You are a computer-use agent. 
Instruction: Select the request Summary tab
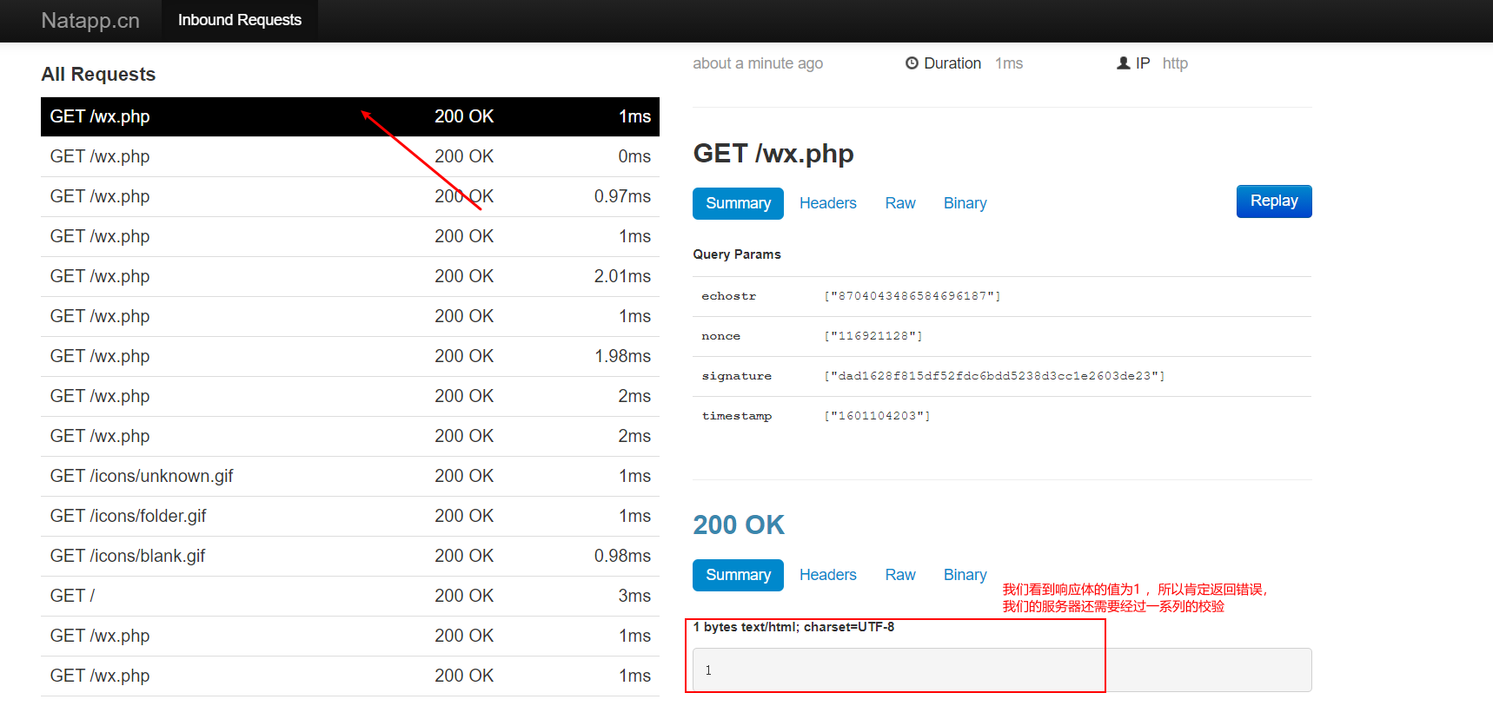click(738, 203)
